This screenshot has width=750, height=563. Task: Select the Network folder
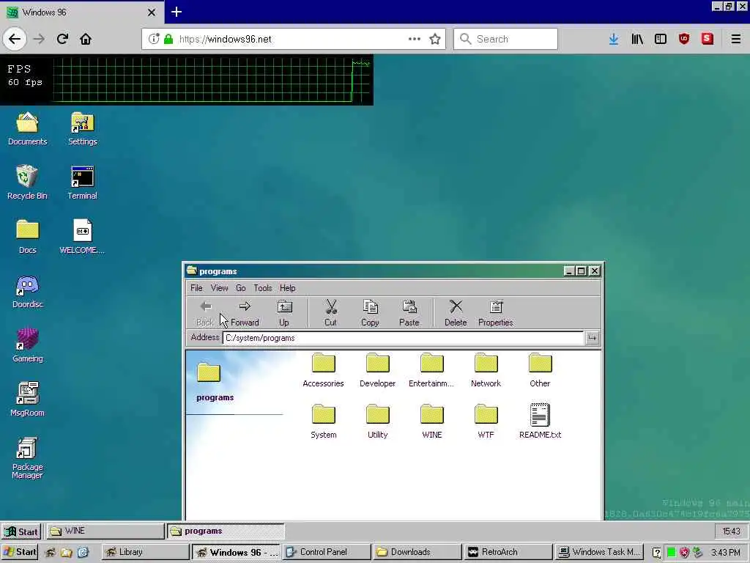[x=486, y=370]
